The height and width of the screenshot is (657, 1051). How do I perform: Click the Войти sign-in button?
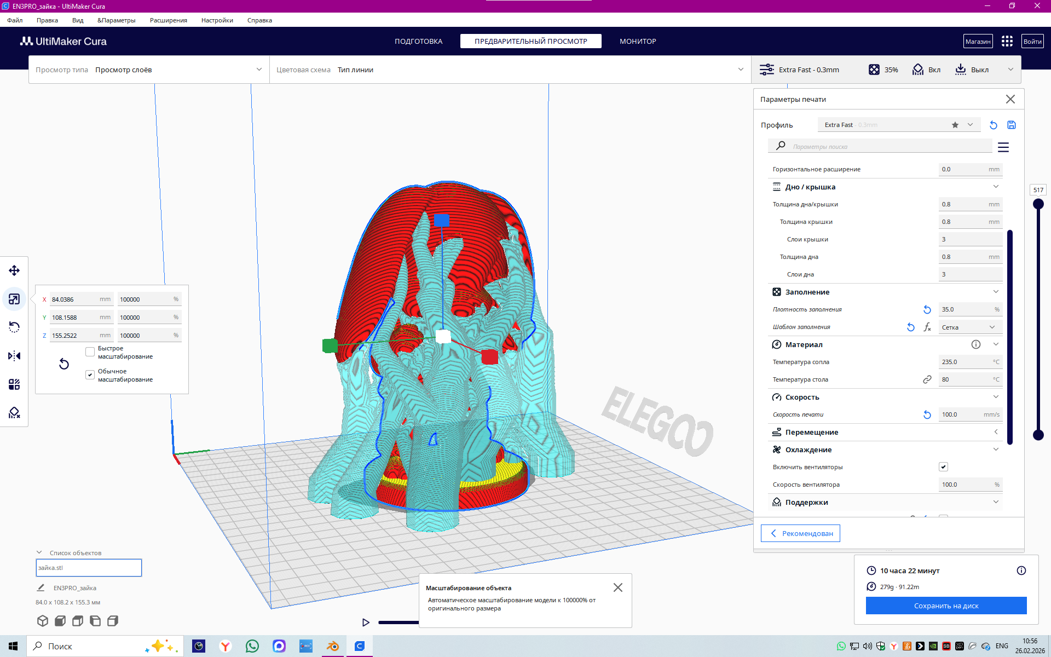click(x=1032, y=41)
